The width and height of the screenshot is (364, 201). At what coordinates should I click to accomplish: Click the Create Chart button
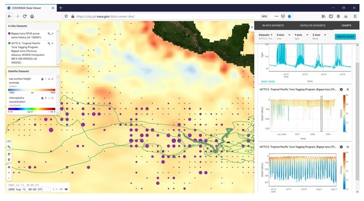[x=345, y=37]
